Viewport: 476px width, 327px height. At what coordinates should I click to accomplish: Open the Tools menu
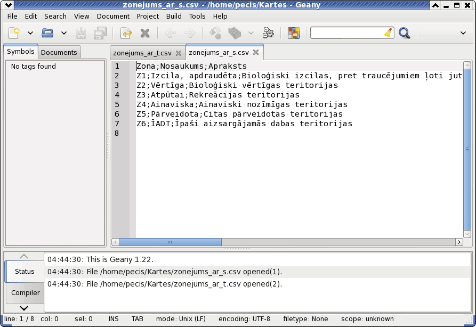click(x=197, y=17)
